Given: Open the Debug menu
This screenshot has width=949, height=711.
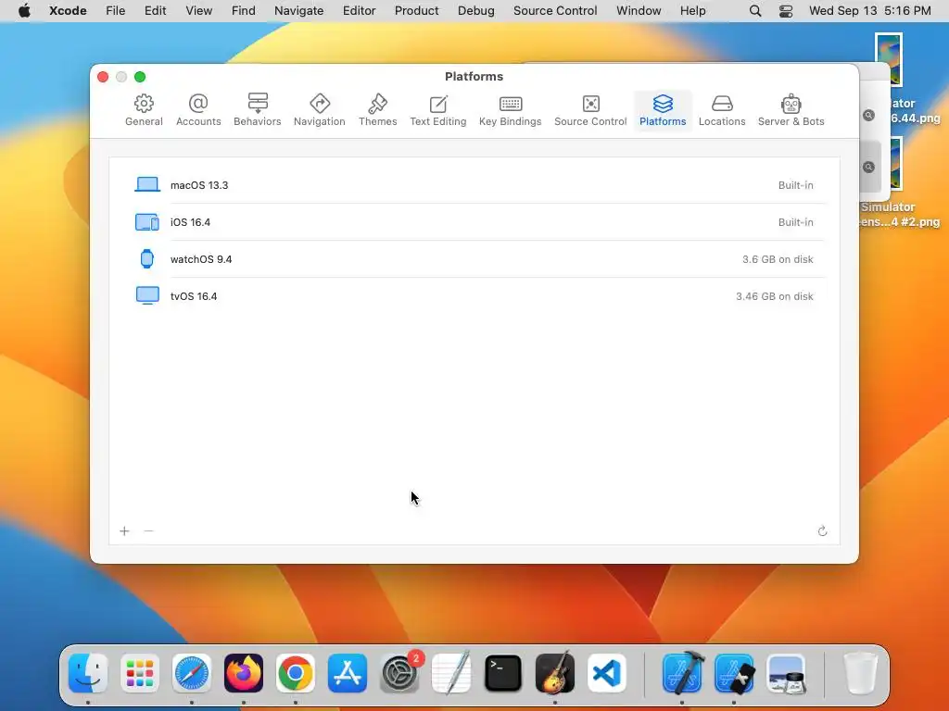Looking at the screenshot, I should coord(475,11).
